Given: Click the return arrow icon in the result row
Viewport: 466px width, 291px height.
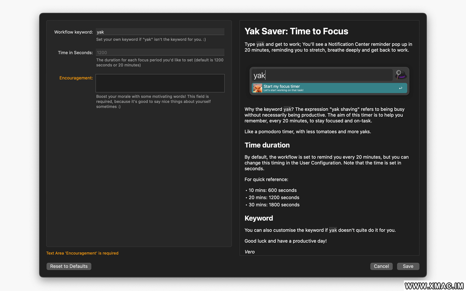Looking at the screenshot, I should pos(400,88).
